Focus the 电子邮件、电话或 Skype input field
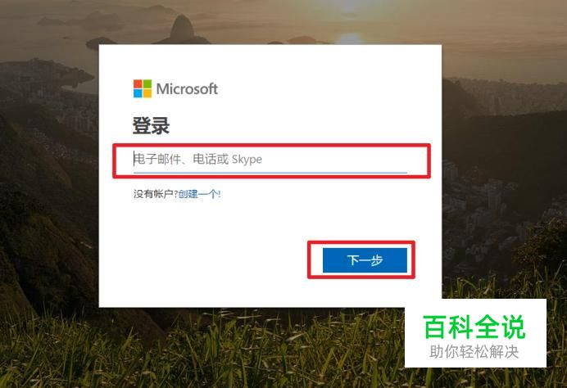Image resolution: width=567 pixels, height=388 pixels. (270, 159)
